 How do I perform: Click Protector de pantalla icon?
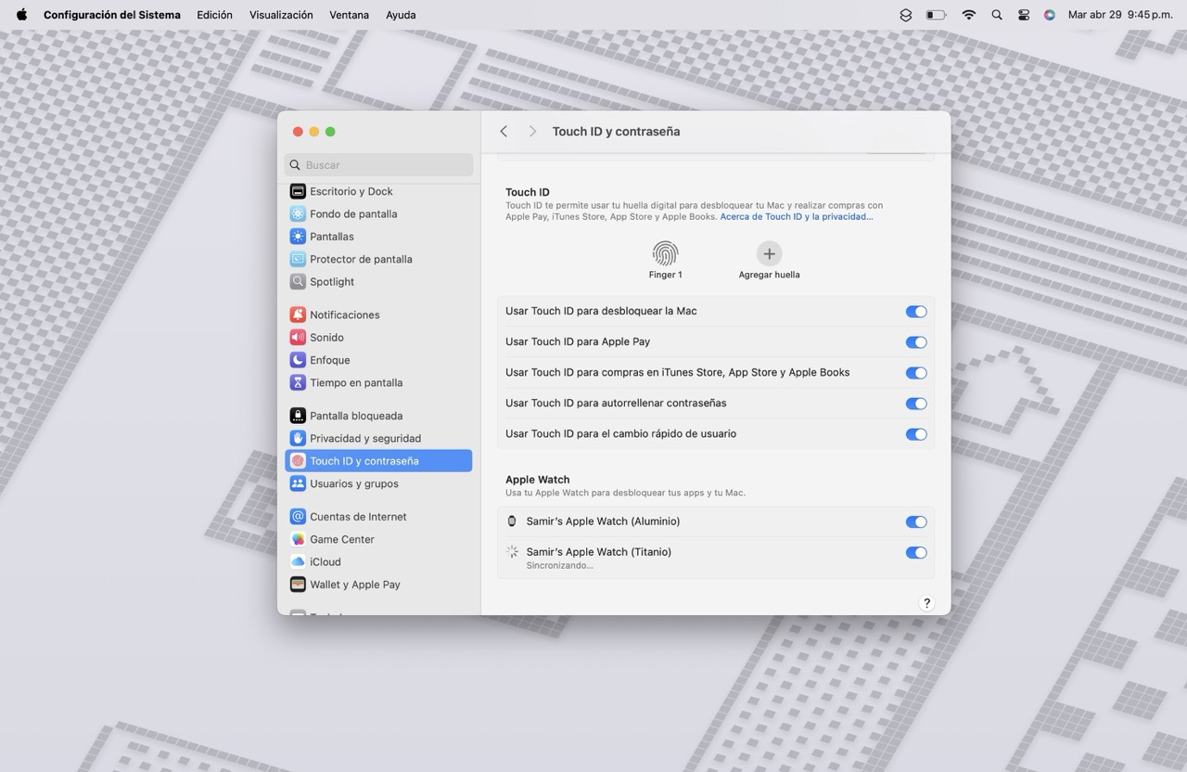298,259
